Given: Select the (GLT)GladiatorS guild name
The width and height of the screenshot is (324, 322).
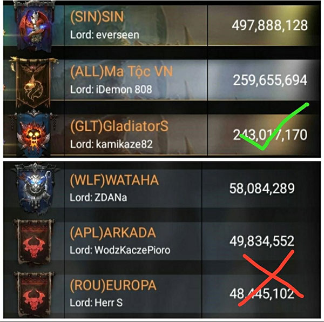Looking at the screenshot, I should point(119,126).
